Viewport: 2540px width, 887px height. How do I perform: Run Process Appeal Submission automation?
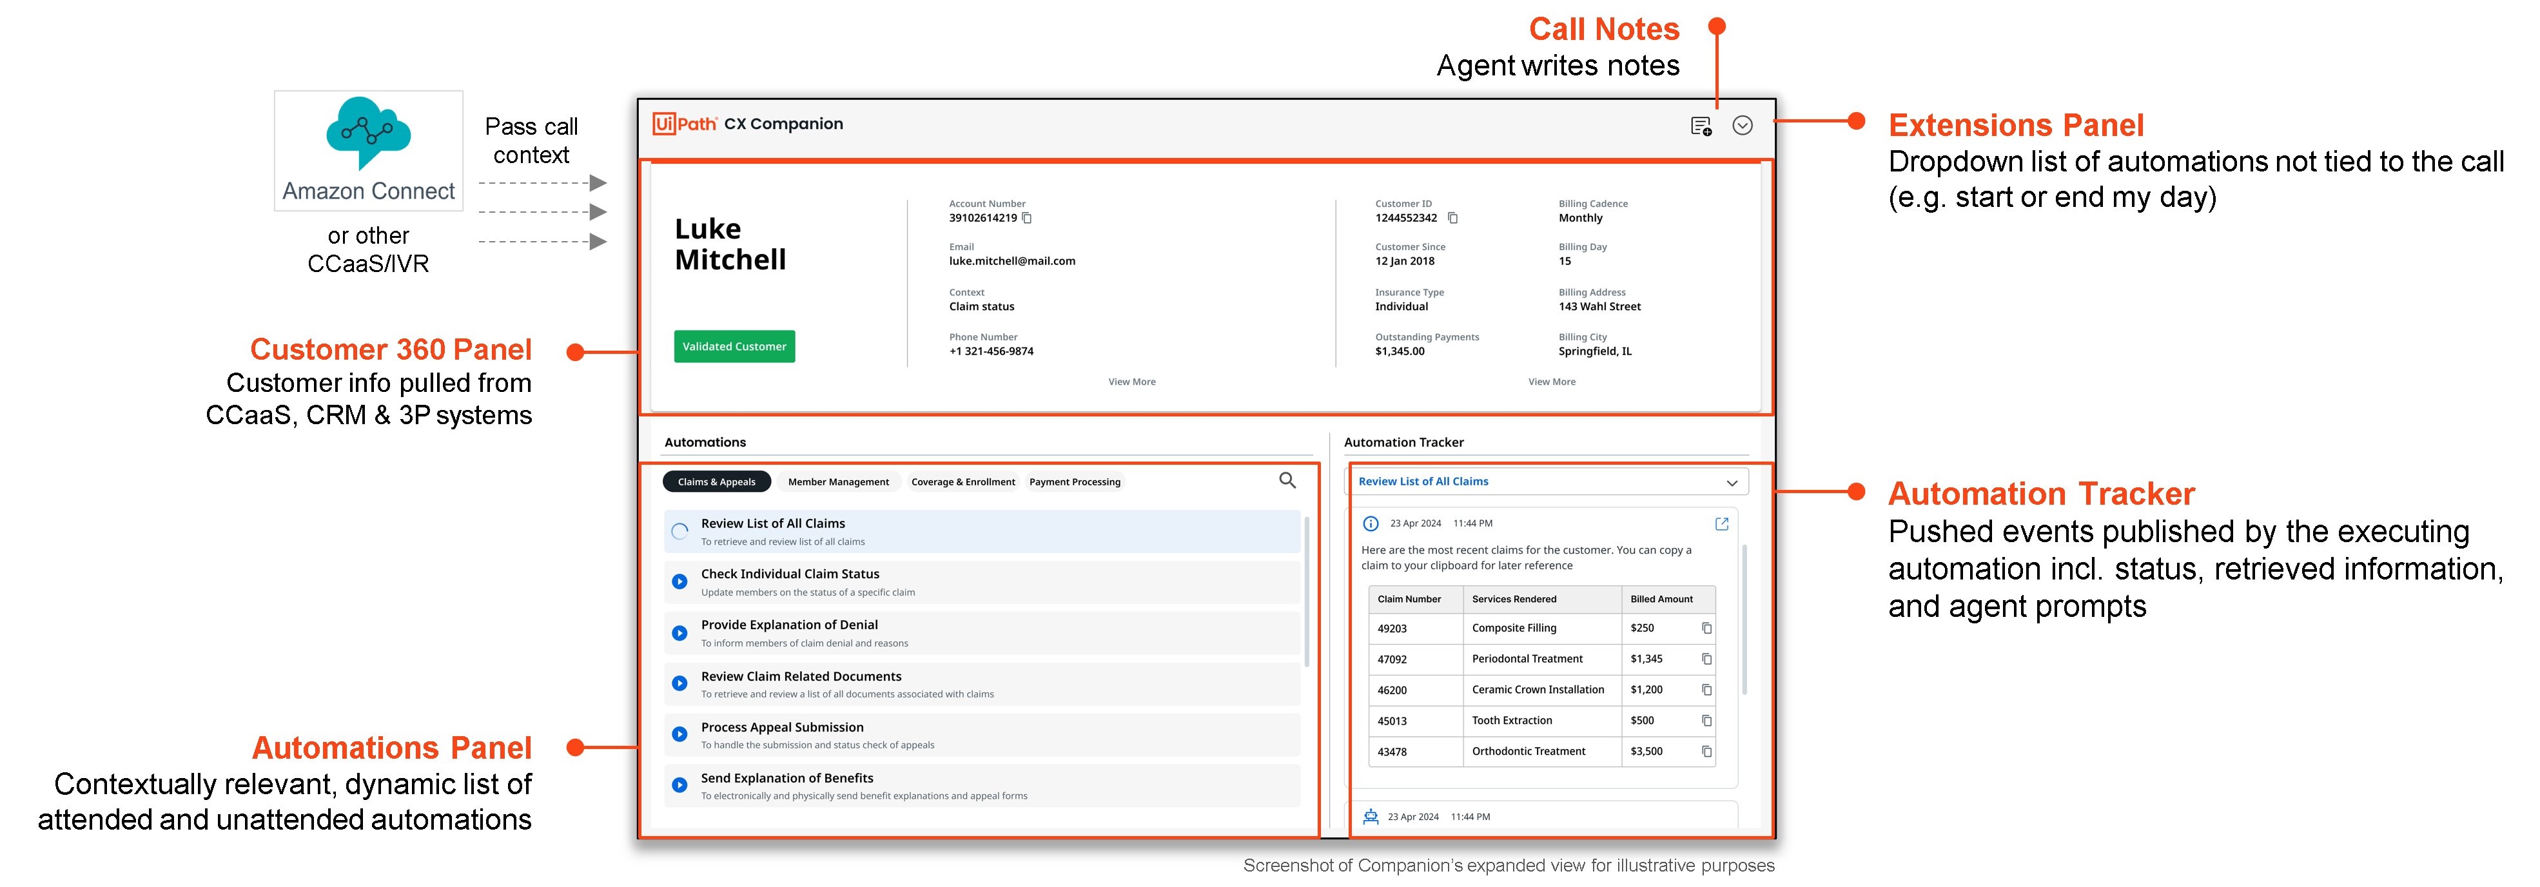pyautogui.click(x=679, y=734)
